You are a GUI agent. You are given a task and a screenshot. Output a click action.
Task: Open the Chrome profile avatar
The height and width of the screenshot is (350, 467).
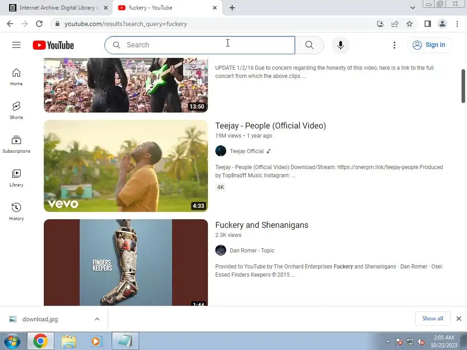pyautogui.click(x=442, y=24)
